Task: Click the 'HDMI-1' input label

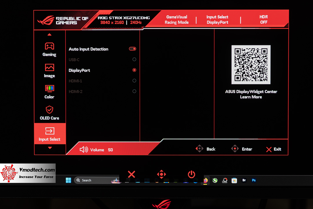Action: pyautogui.click(x=75, y=81)
